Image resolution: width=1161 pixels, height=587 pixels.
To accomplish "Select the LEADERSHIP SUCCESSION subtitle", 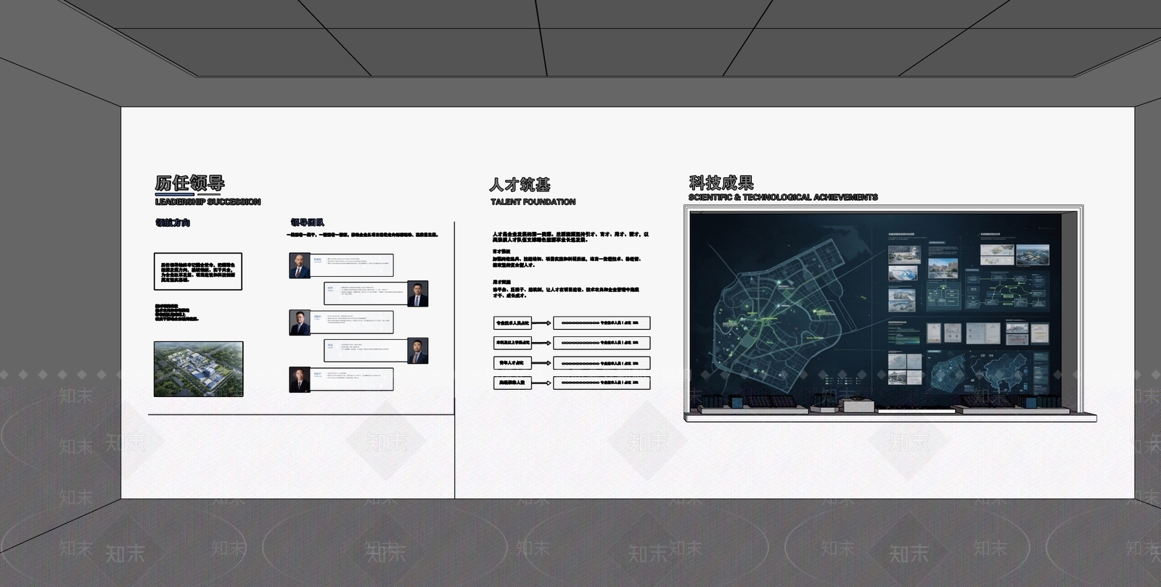I will click(x=208, y=202).
